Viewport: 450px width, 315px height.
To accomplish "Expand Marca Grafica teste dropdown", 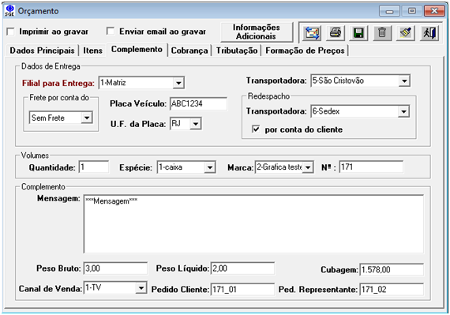I will point(308,167).
